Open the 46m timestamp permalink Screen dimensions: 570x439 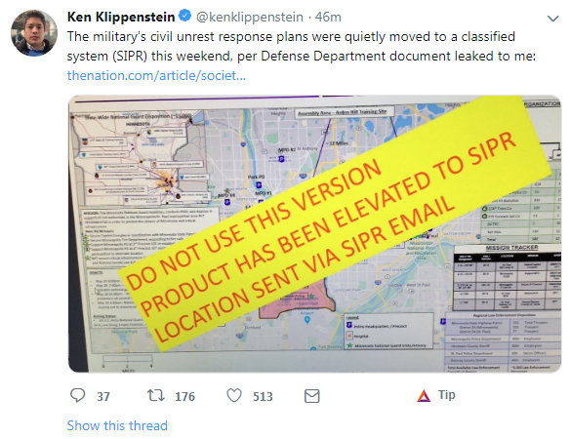pyautogui.click(x=328, y=18)
